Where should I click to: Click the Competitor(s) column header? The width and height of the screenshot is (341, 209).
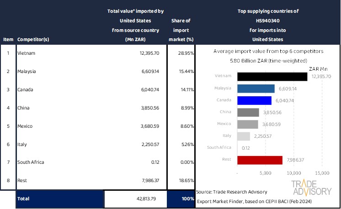33,39
